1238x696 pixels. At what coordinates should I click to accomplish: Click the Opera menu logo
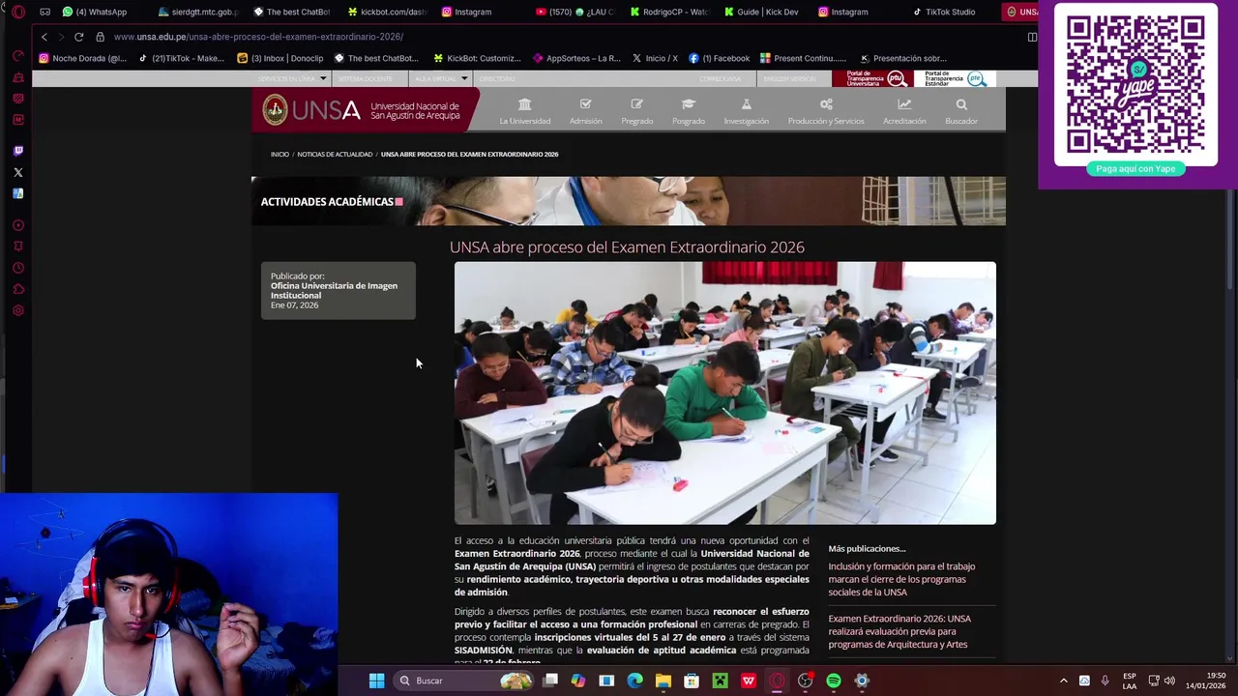[x=17, y=12]
